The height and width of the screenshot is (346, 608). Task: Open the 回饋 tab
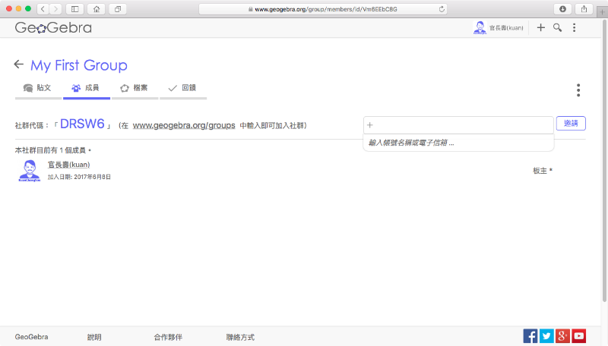(183, 89)
